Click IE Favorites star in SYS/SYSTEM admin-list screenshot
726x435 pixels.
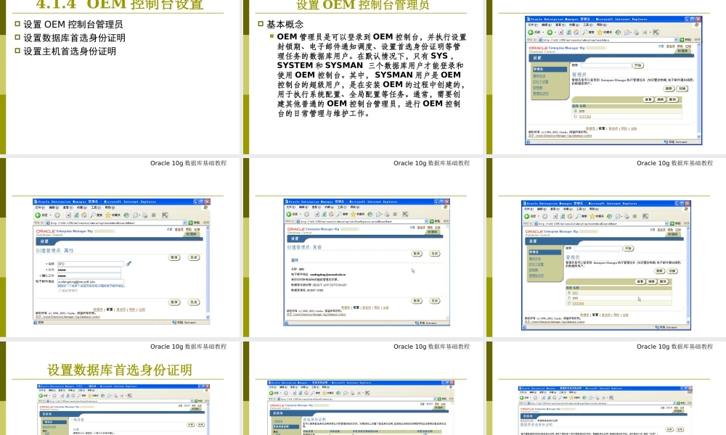pos(600,33)
